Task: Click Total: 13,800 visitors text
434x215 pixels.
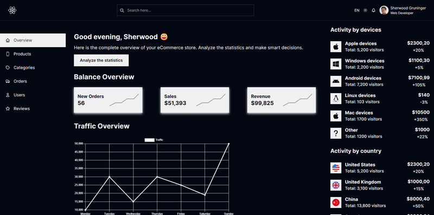Action: coord(365,206)
